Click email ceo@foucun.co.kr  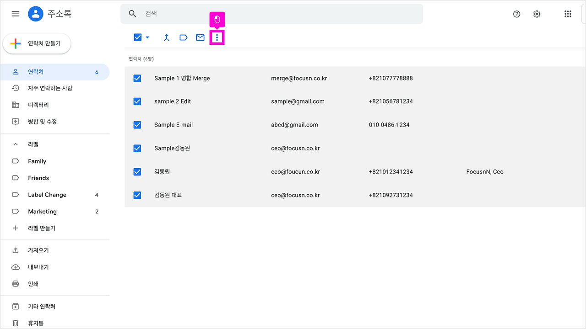pyautogui.click(x=295, y=172)
